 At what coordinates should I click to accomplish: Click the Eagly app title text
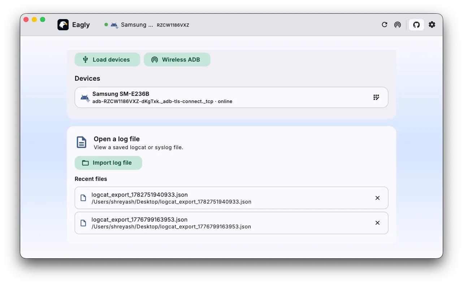point(81,25)
